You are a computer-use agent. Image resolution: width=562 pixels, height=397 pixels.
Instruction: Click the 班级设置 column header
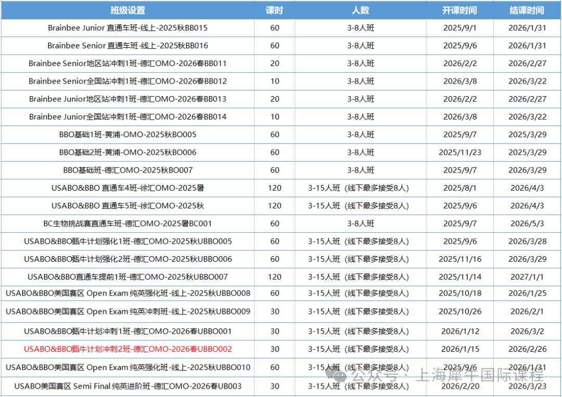pos(127,10)
